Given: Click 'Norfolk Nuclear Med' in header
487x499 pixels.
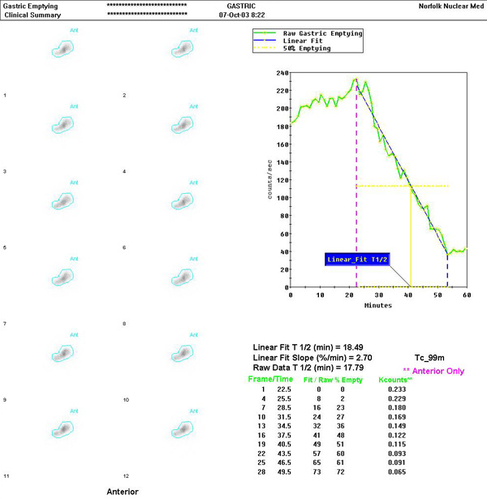Looking at the screenshot, I should click(451, 6).
